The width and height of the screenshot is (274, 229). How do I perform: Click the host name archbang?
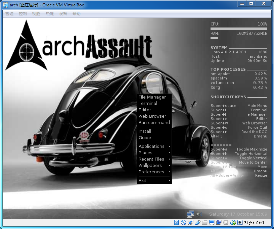pos(258,56)
